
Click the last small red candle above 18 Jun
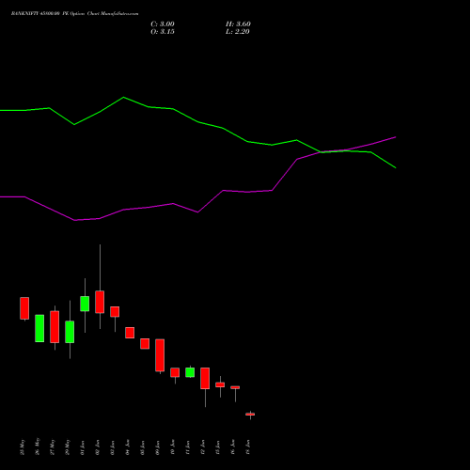point(250,415)
